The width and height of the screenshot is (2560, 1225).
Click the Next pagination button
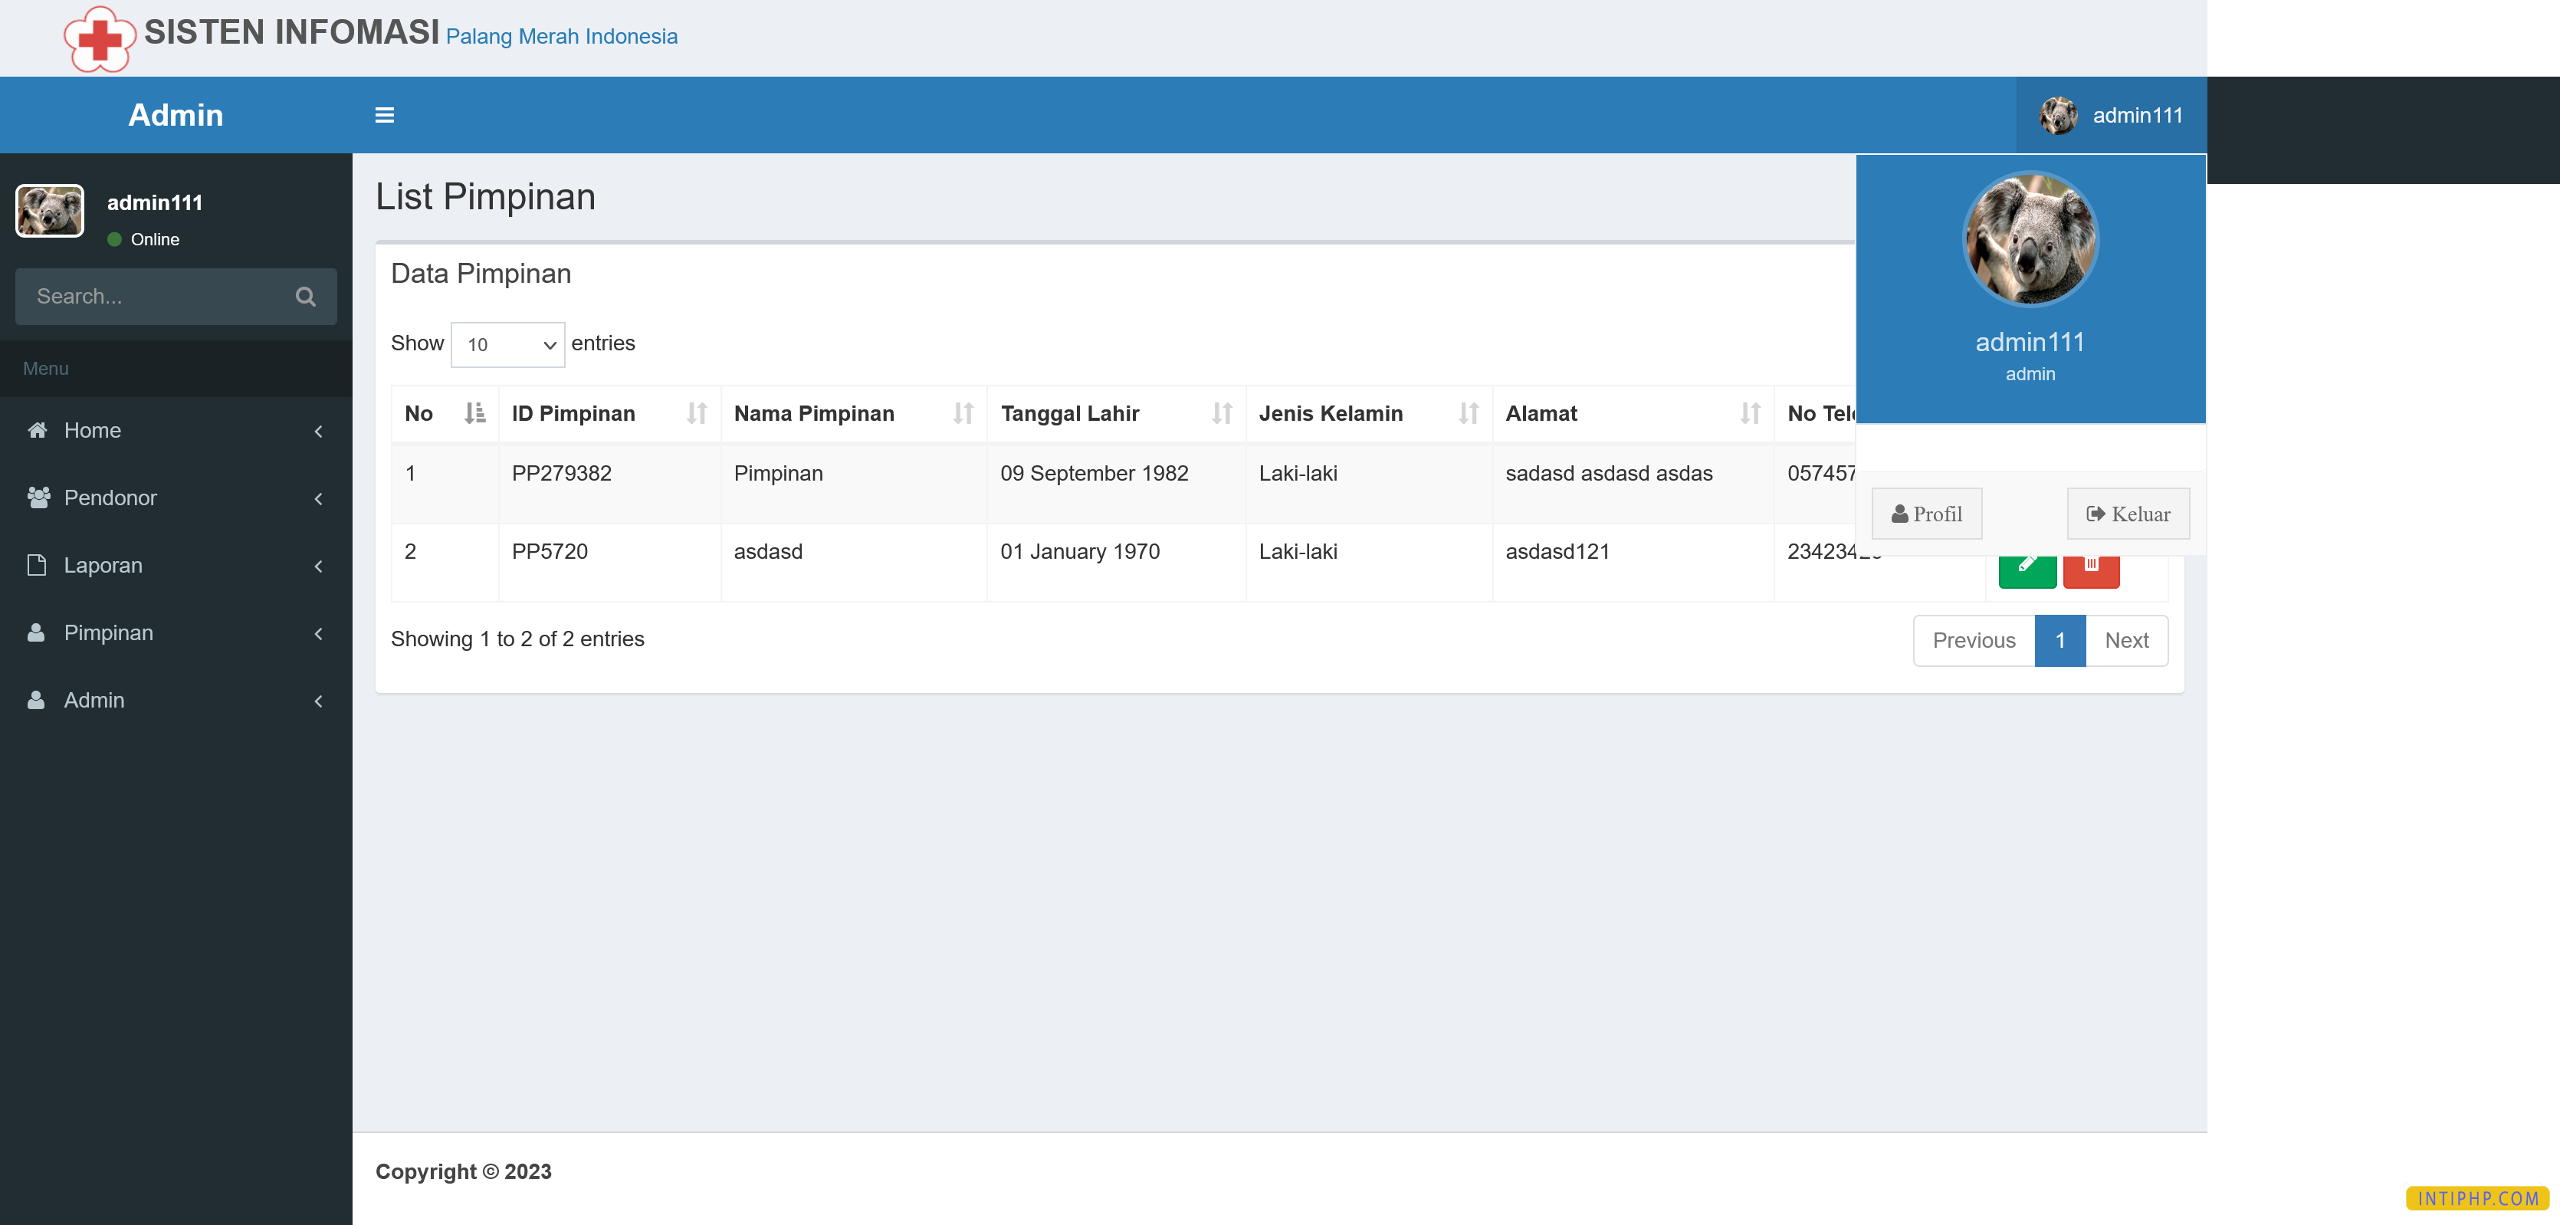point(2125,640)
